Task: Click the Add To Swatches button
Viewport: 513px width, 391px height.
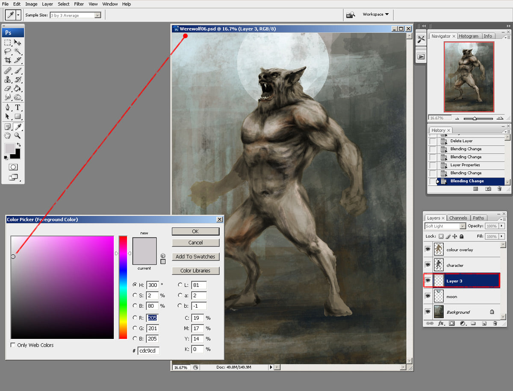Action: pos(195,256)
